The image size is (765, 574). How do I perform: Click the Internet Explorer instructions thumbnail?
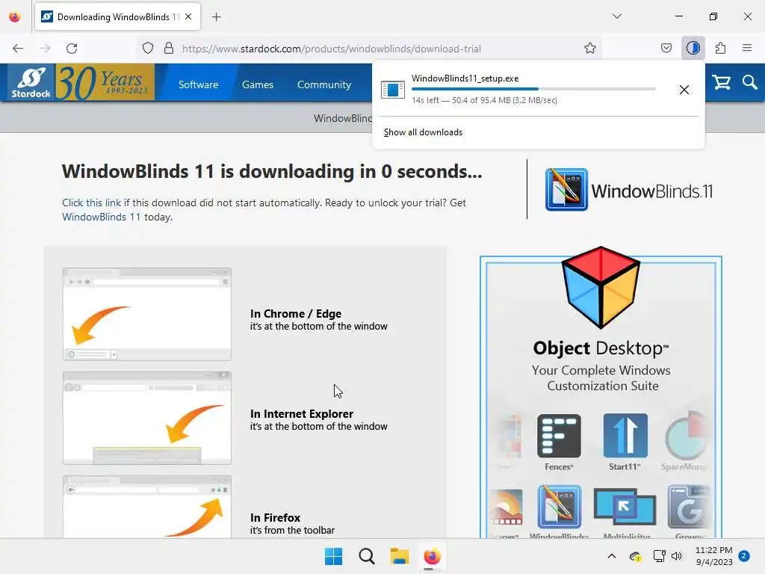tap(147, 418)
